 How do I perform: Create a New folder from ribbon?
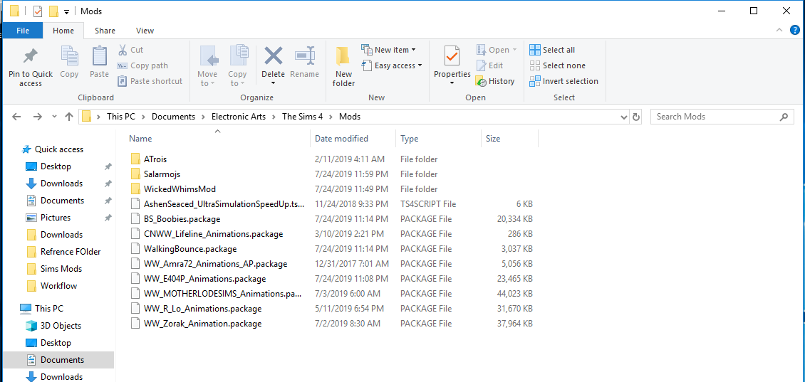coord(343,67)
